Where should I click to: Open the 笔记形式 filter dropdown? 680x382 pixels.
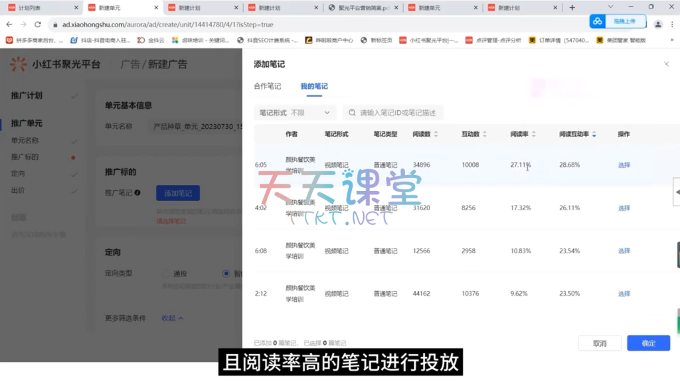(295, 113)
